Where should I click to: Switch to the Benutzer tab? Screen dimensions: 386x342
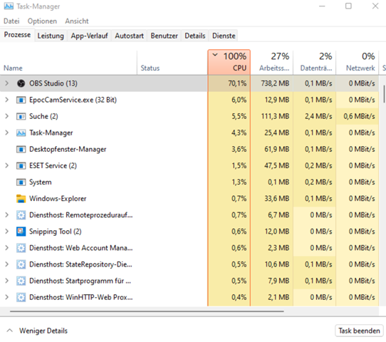tap(165, 36)
